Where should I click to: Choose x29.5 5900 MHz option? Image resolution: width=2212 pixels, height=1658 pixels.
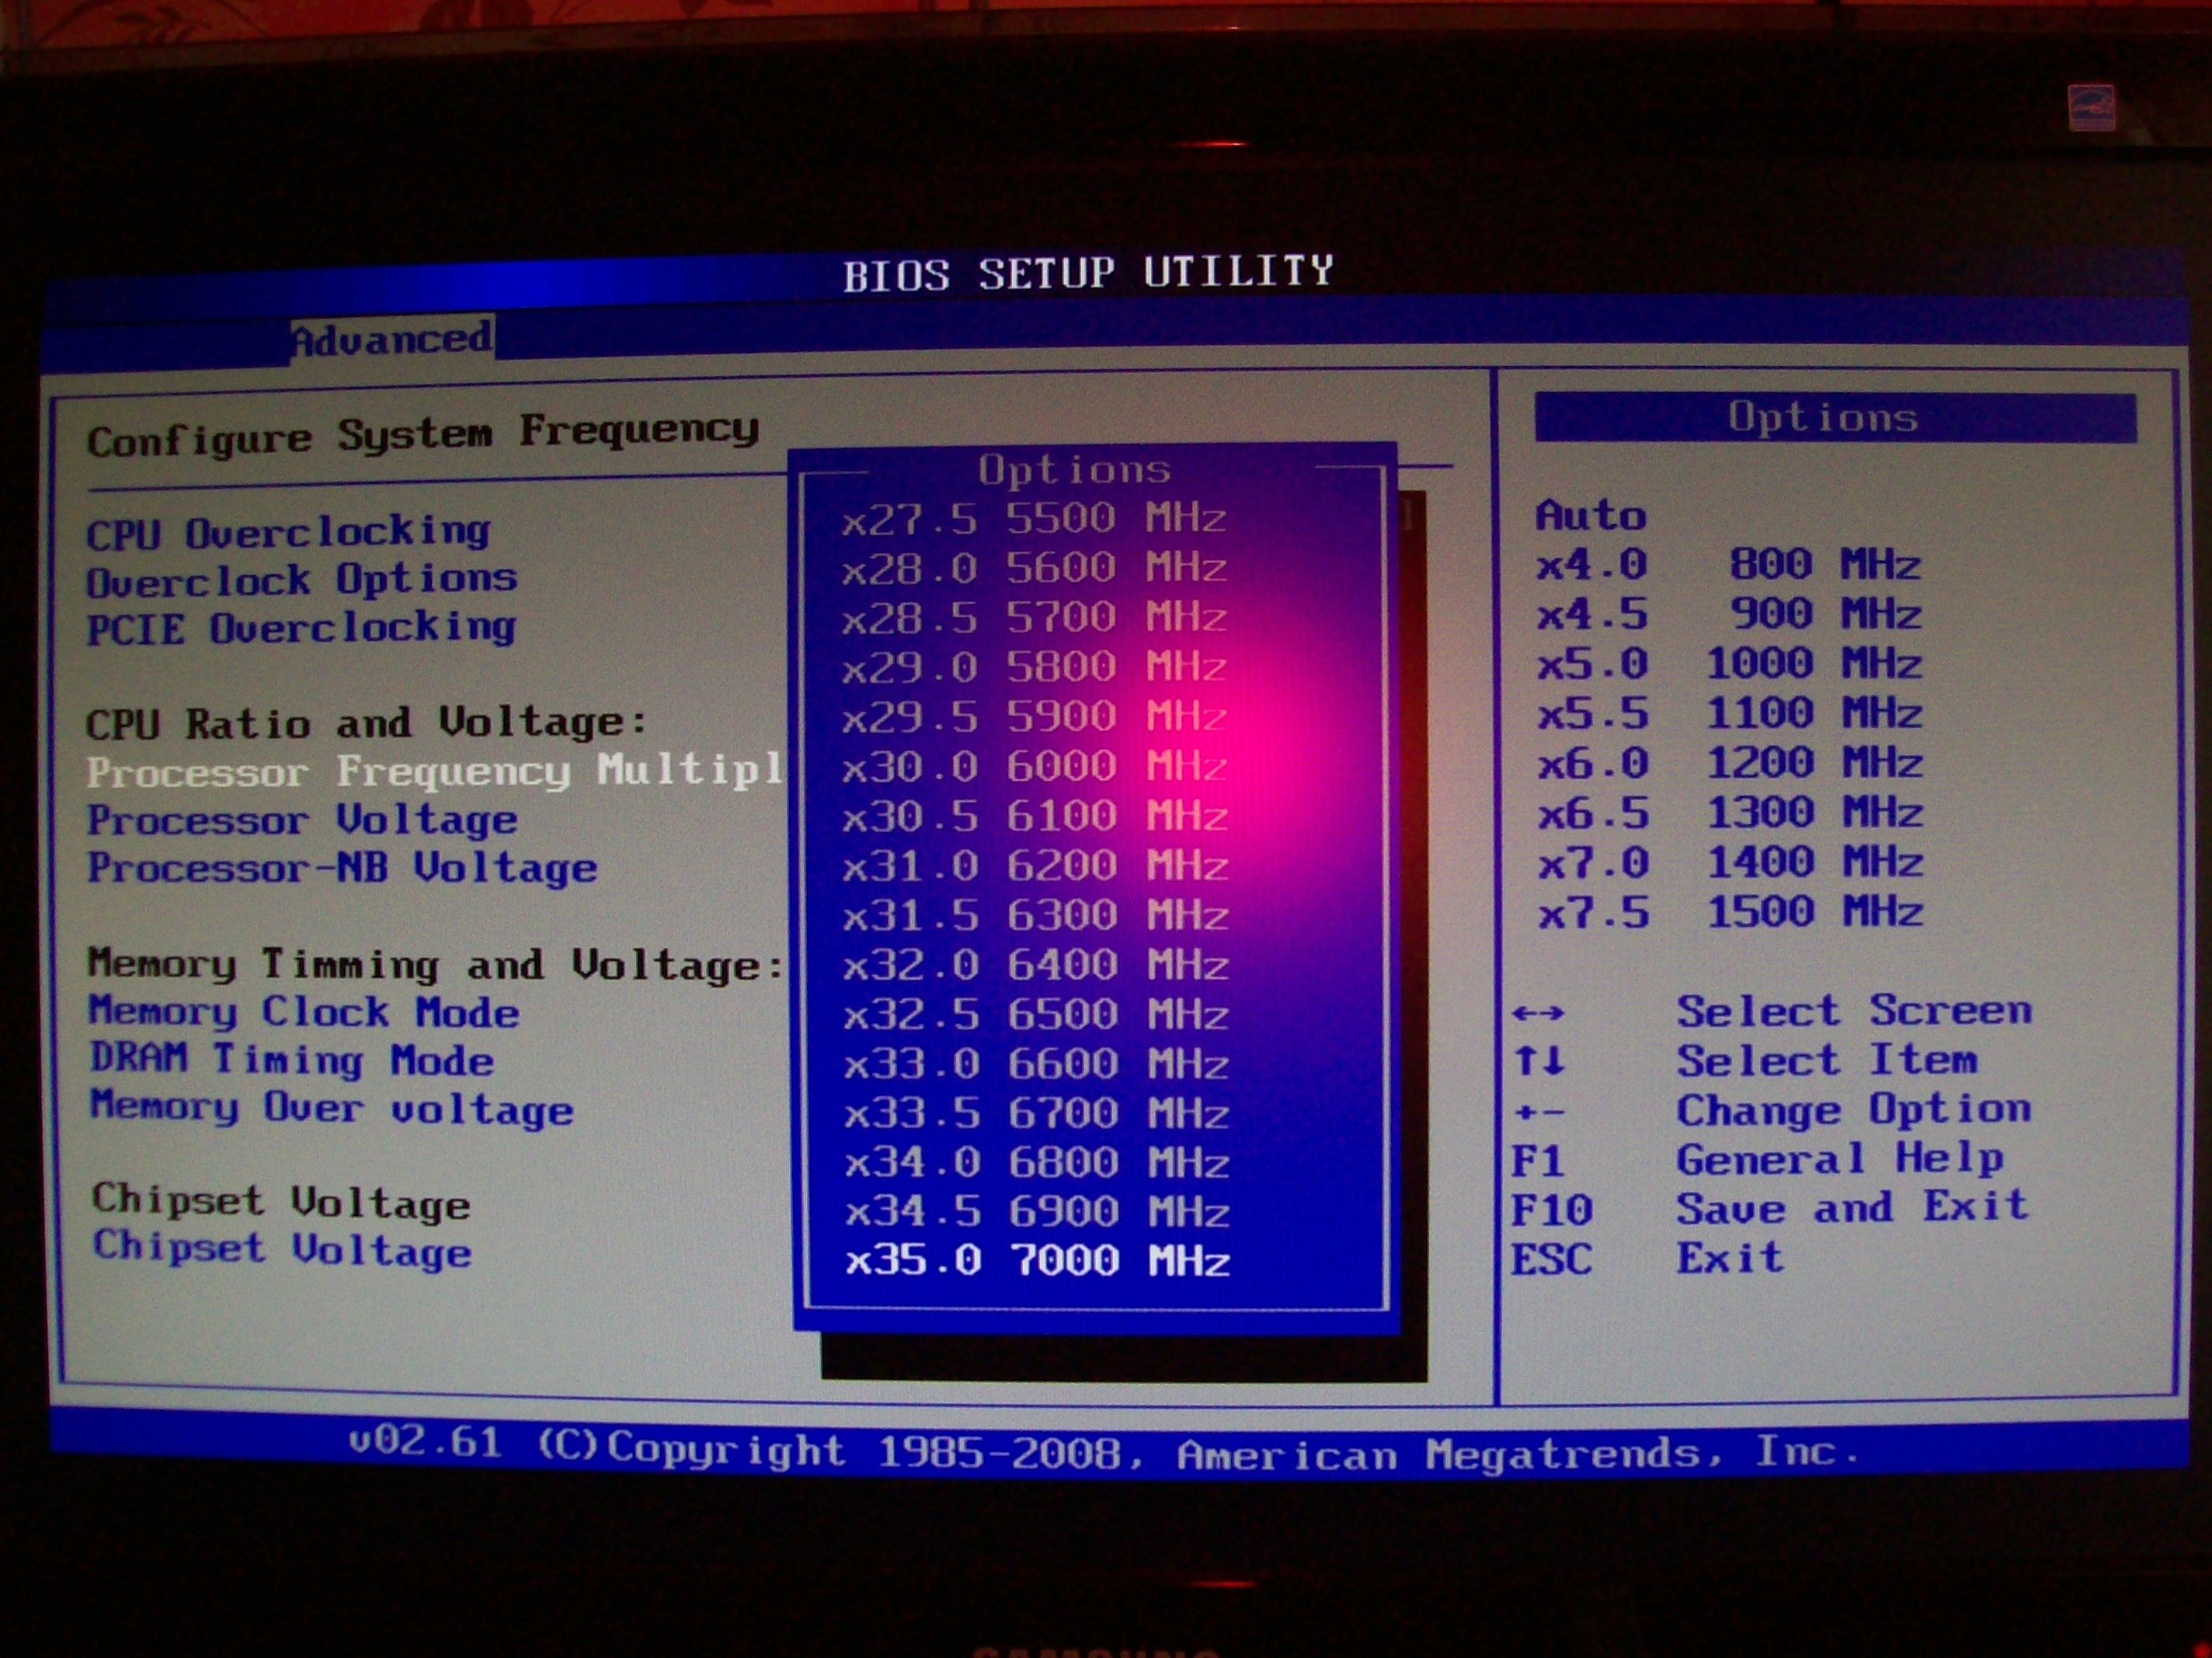(x=1034, y=716)
